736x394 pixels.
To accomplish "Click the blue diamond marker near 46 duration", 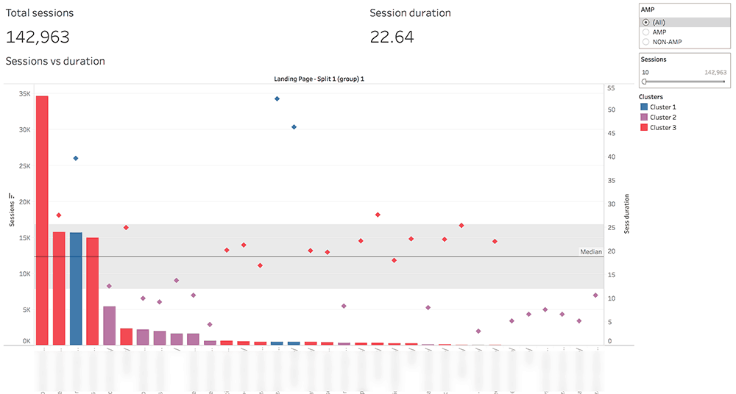I will tap(294, 127).
